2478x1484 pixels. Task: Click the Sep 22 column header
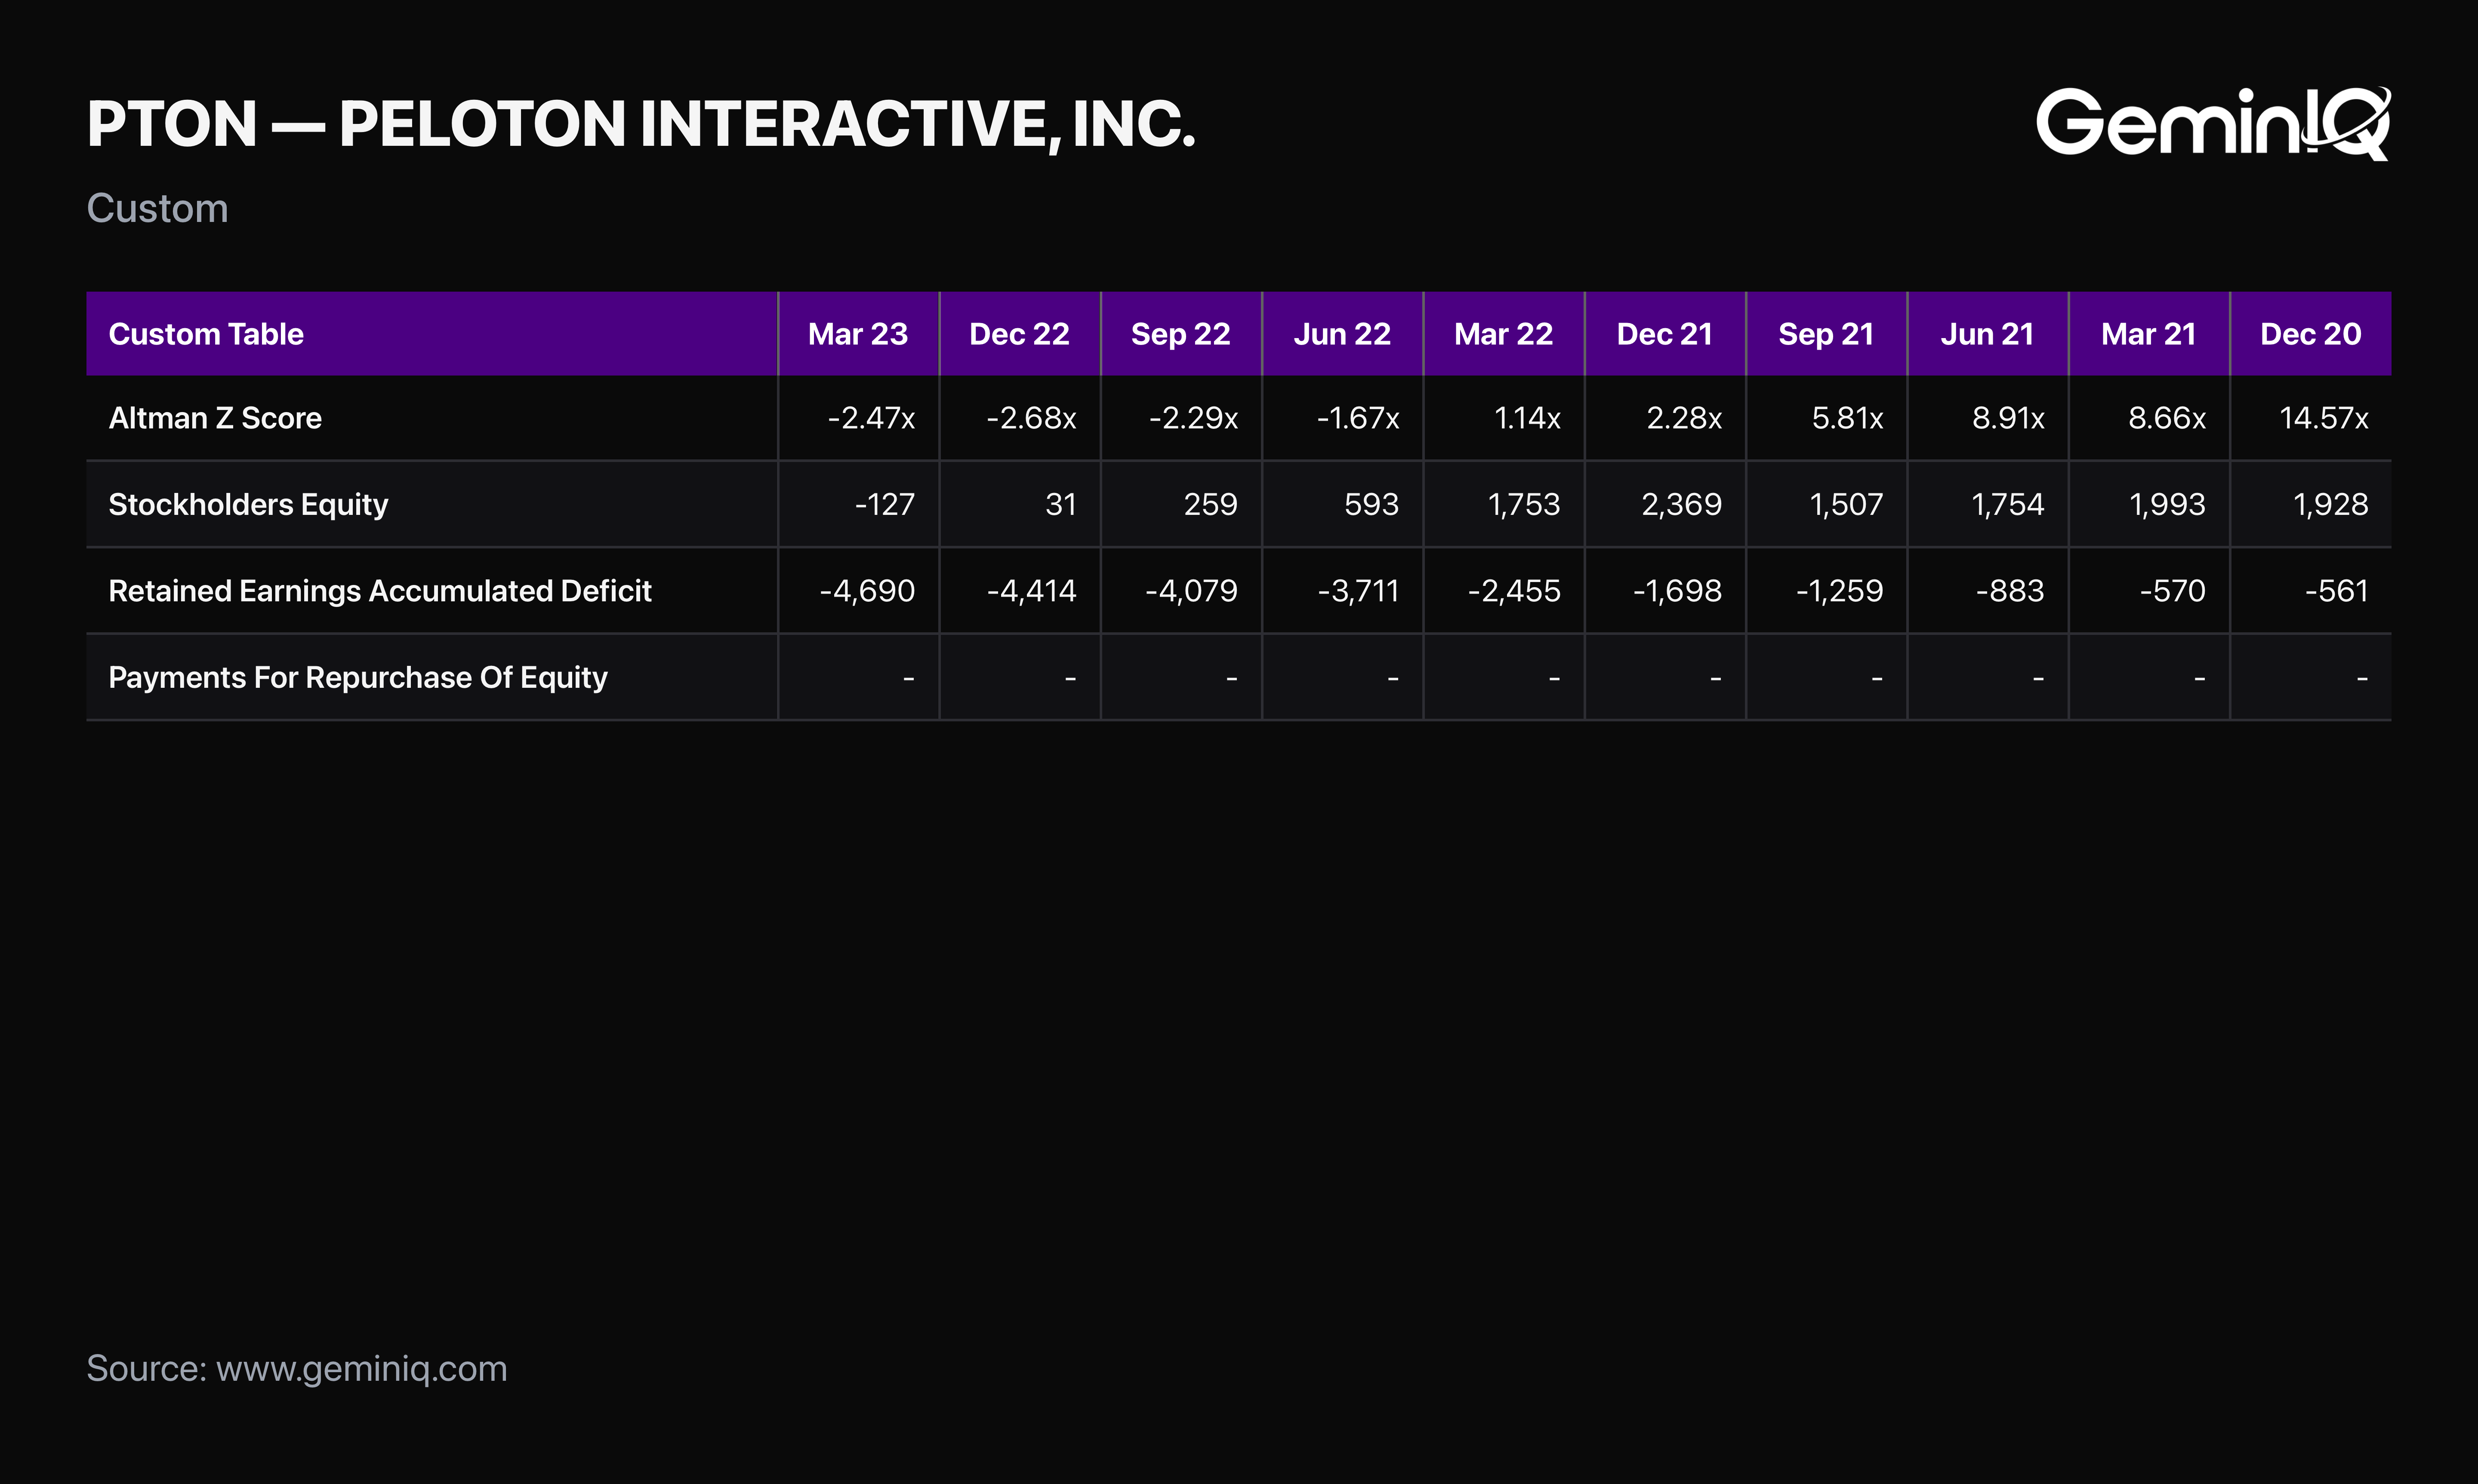point(1180,334)
